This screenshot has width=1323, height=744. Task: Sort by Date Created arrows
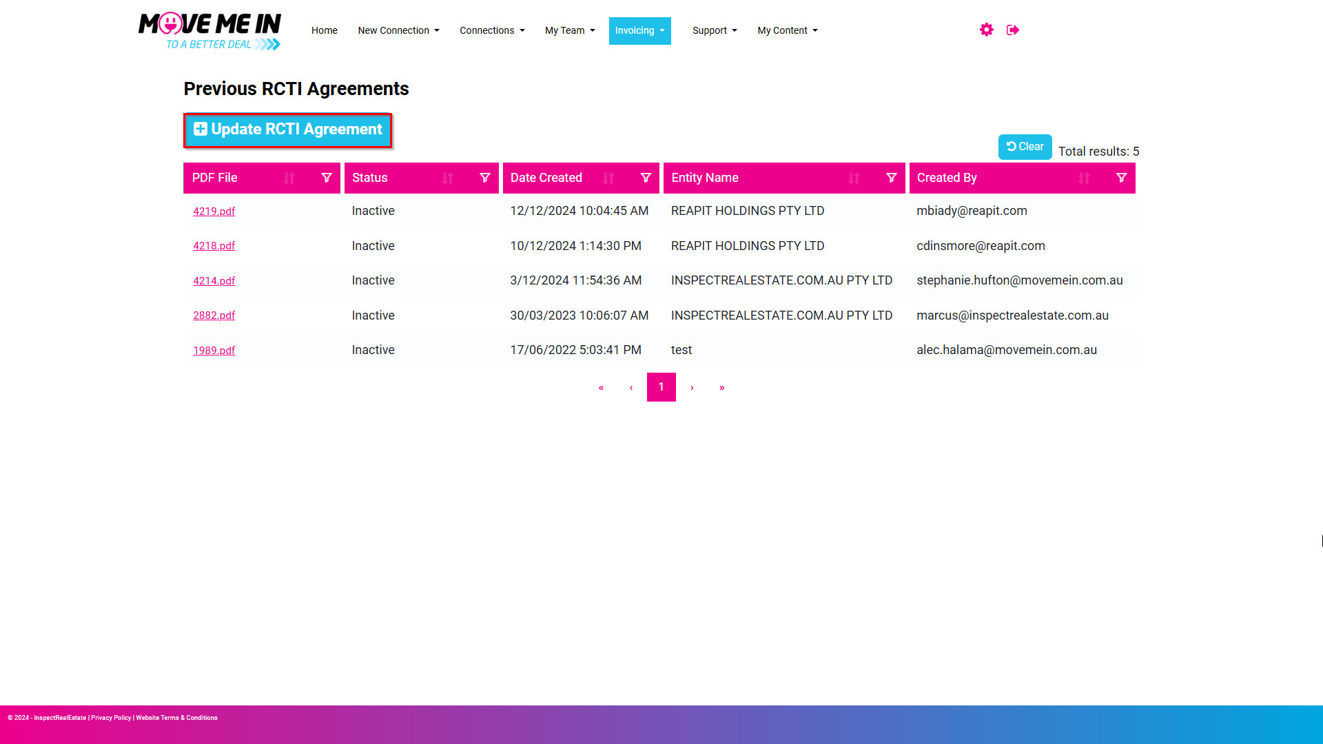608,178
